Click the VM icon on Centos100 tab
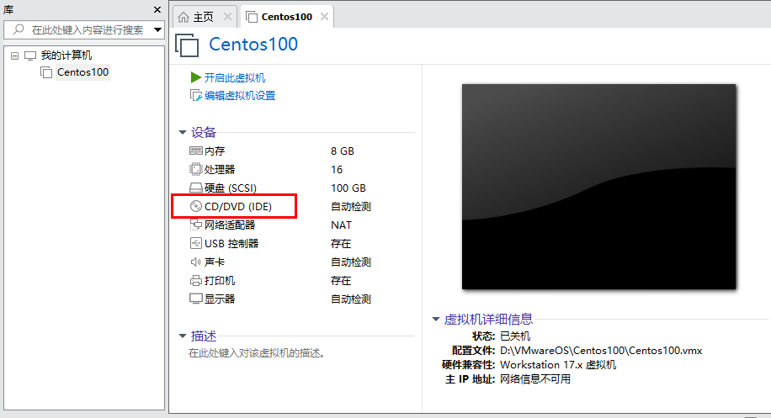This screenshot has height=418, width=771. point(252,17)
